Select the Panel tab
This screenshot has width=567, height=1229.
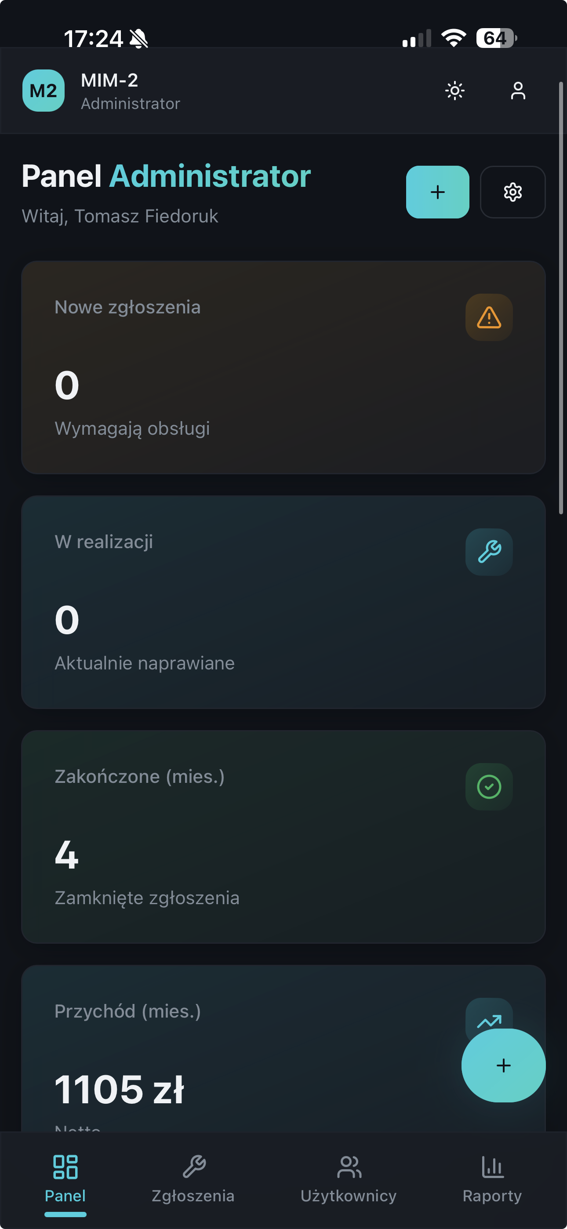65,1179
